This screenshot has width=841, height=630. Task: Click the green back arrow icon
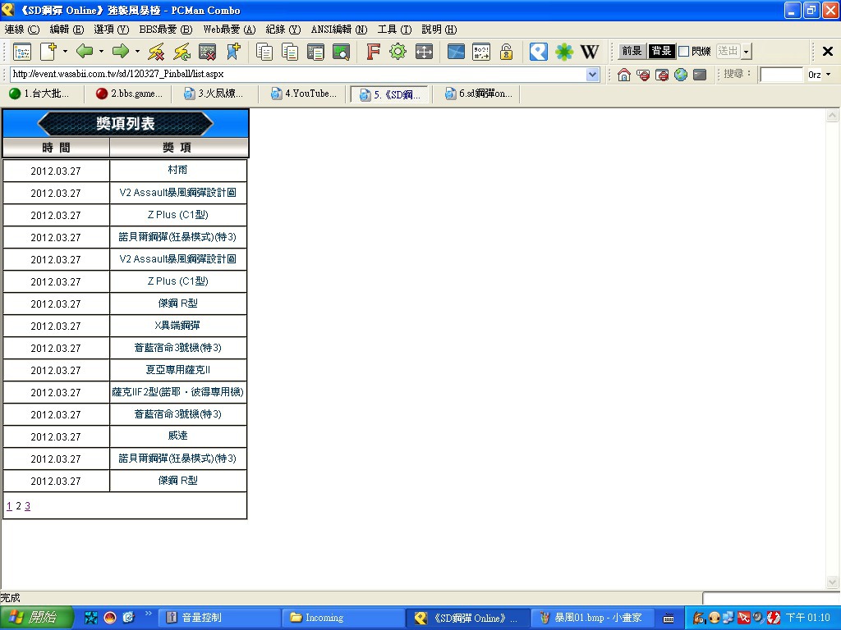(x=85, y=52)
